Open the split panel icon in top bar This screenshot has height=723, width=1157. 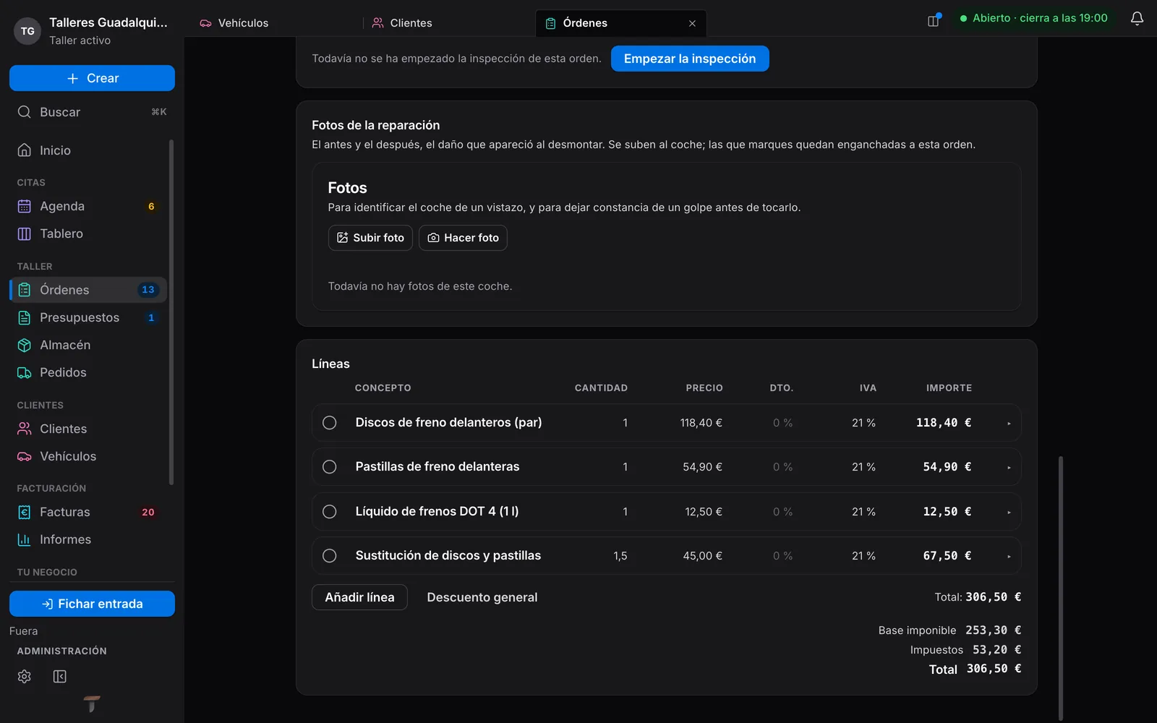(x=934, y=20)
